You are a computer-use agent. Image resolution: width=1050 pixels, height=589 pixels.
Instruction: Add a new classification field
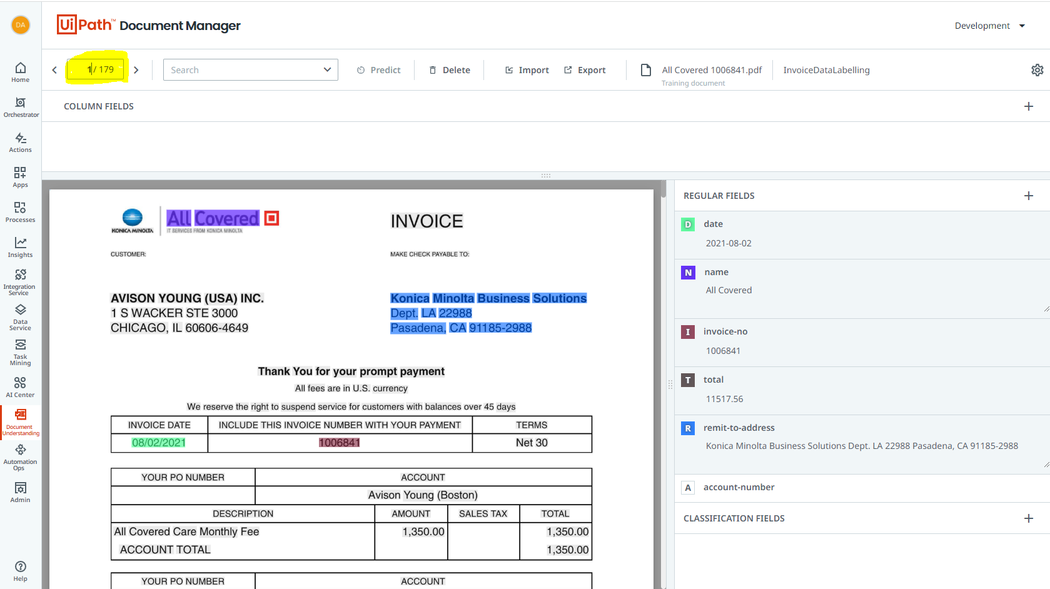(1029, 518)
